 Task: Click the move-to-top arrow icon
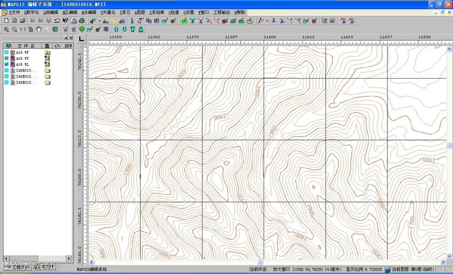133,29
